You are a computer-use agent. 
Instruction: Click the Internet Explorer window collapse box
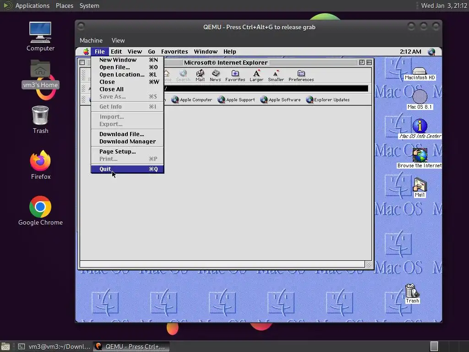369,62
